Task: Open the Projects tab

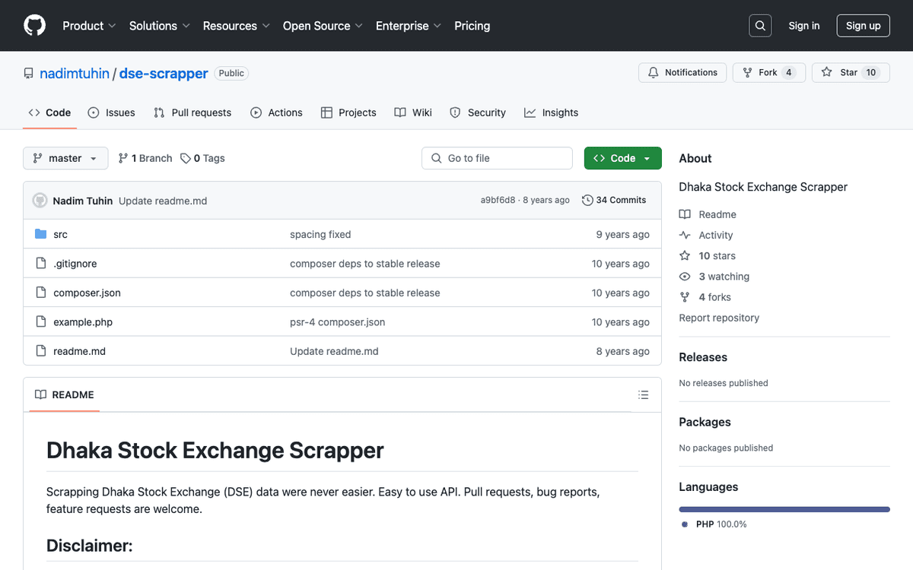Action: (348, 112)
